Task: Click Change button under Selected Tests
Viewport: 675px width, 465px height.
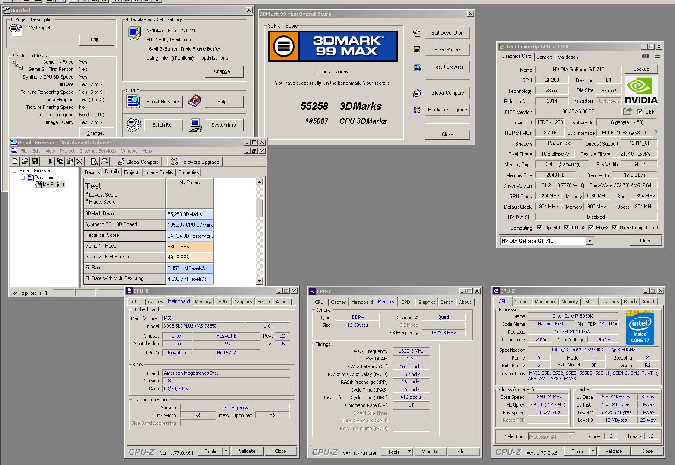Action: coord(96,133)
